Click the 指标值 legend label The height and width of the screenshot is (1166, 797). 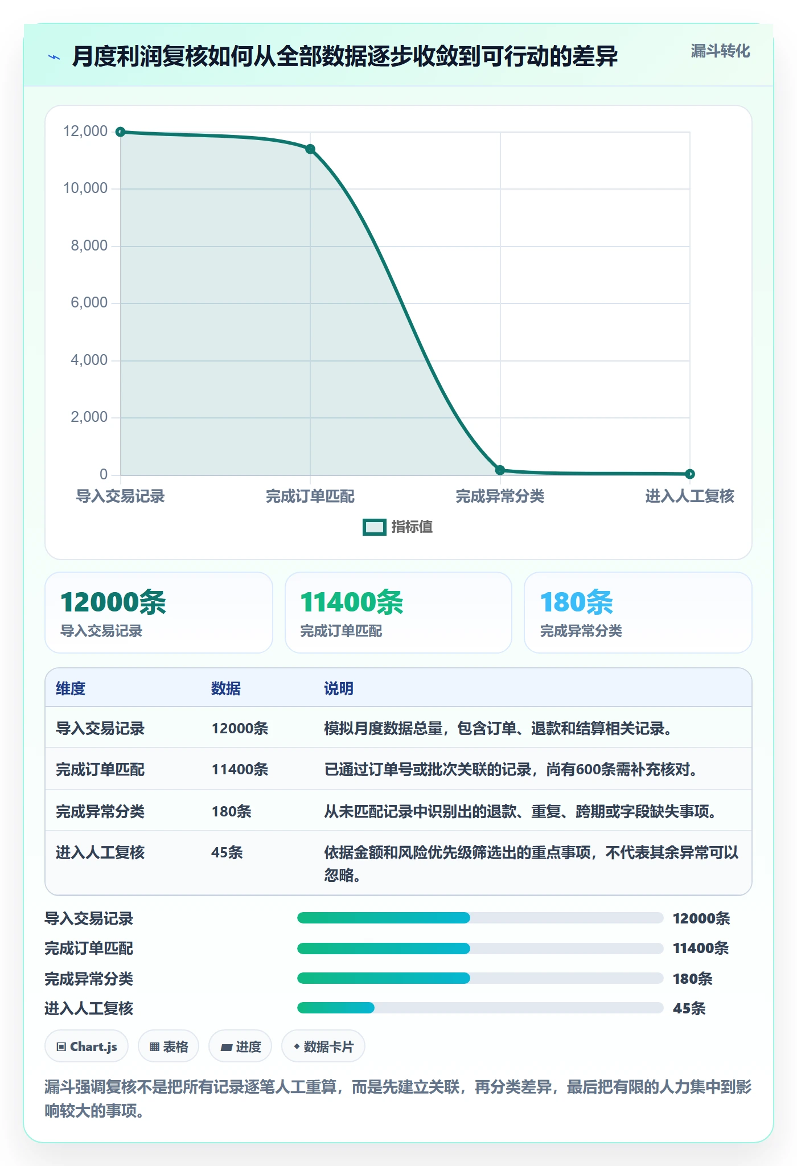[412, 527]
